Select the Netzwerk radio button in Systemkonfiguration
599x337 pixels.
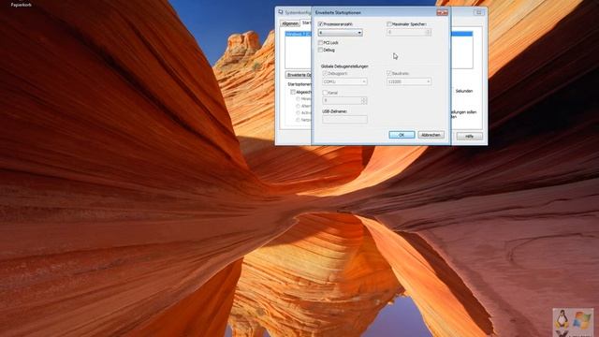coord(298,120)
